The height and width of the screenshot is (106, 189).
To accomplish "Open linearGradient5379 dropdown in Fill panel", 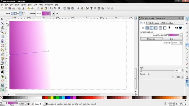I will coord(181,35).
